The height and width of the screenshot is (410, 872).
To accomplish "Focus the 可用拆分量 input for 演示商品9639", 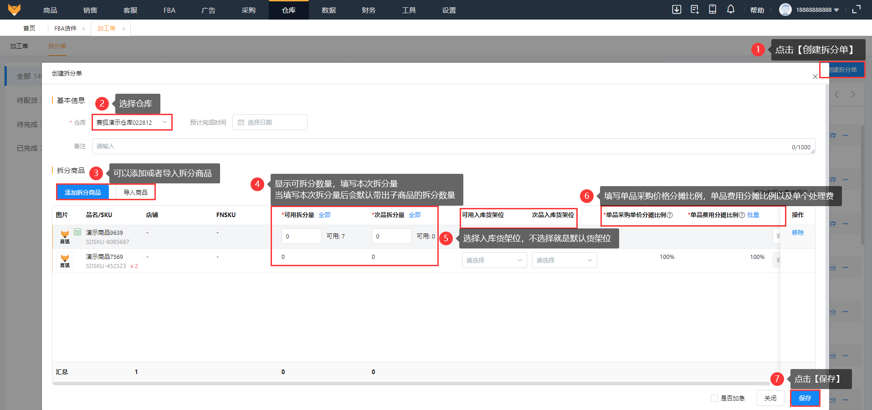I will tap(302, 236).
